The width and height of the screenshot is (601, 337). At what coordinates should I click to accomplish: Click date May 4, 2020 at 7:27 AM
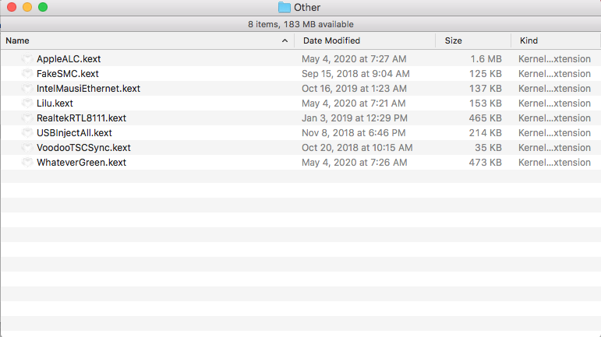coord(354,59)
